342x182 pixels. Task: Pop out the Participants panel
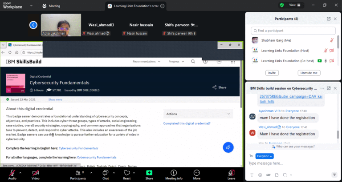[x=329, y=19]
